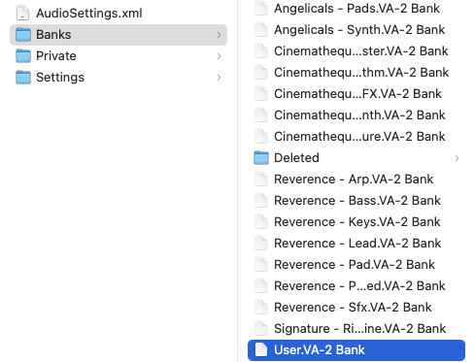Expand the Private folder chevron

coord(220,56)
